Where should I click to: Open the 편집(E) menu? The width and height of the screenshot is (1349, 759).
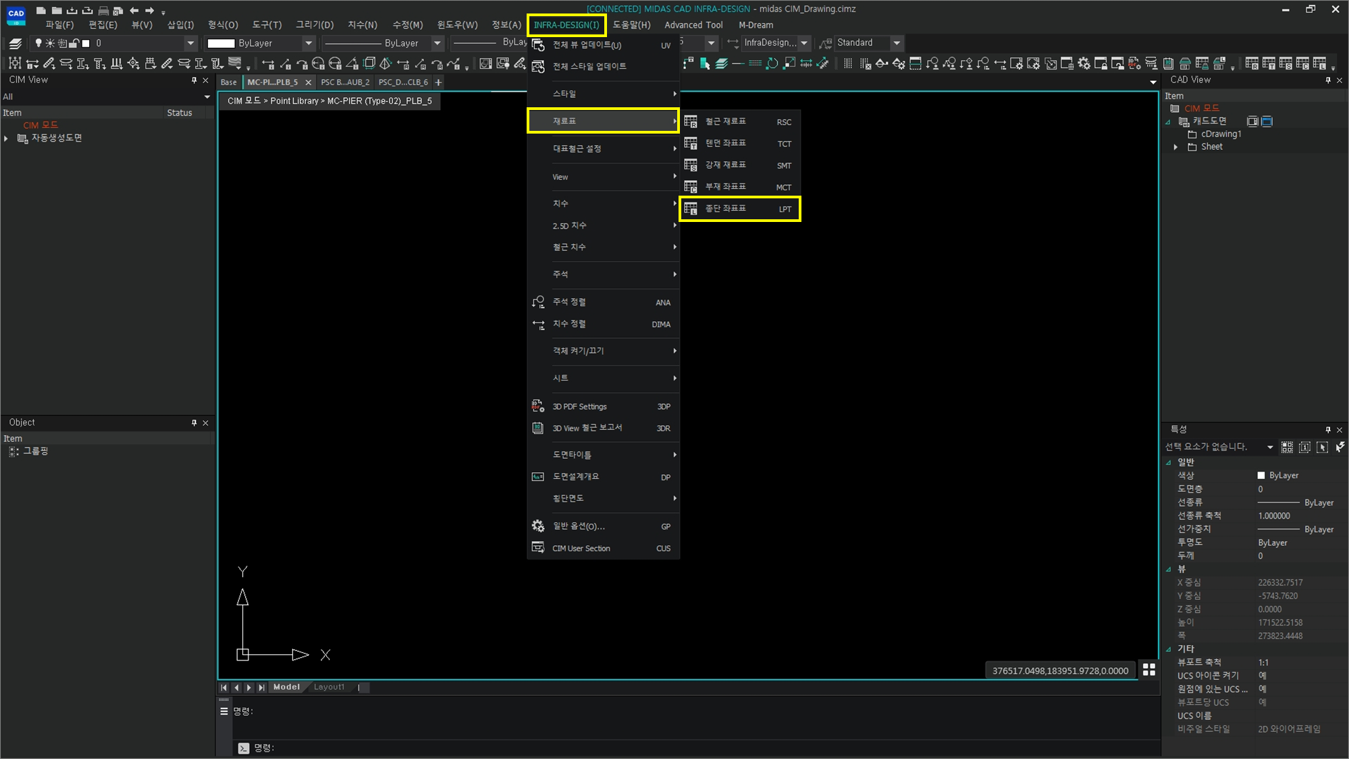click(x=103, y=25)
